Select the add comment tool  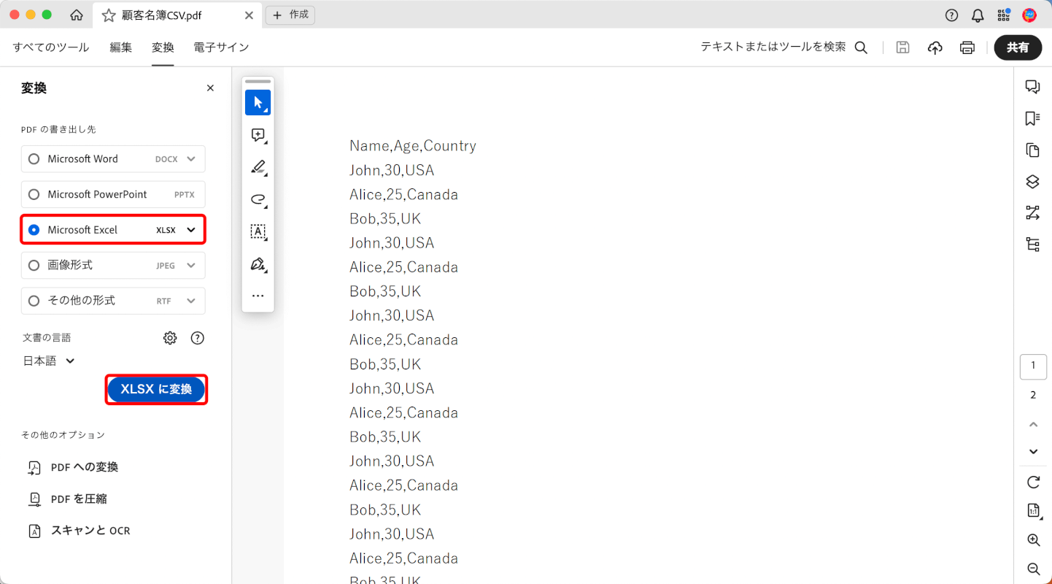(x=258, y=135)
